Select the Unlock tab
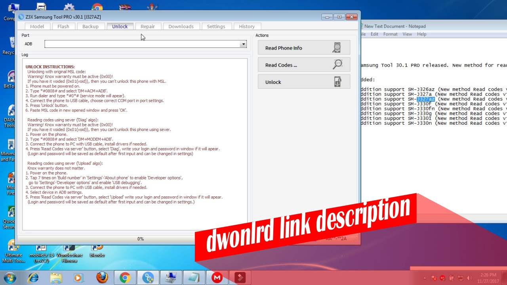The width and height of the screenshot is (507, 285). coord(120,26)
